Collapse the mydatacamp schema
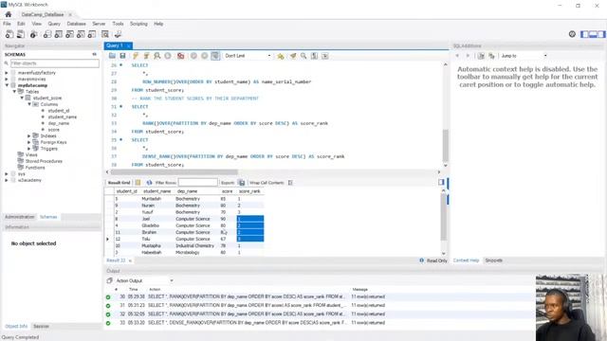Viewport: 607px width, 341px height. [7, 85]
